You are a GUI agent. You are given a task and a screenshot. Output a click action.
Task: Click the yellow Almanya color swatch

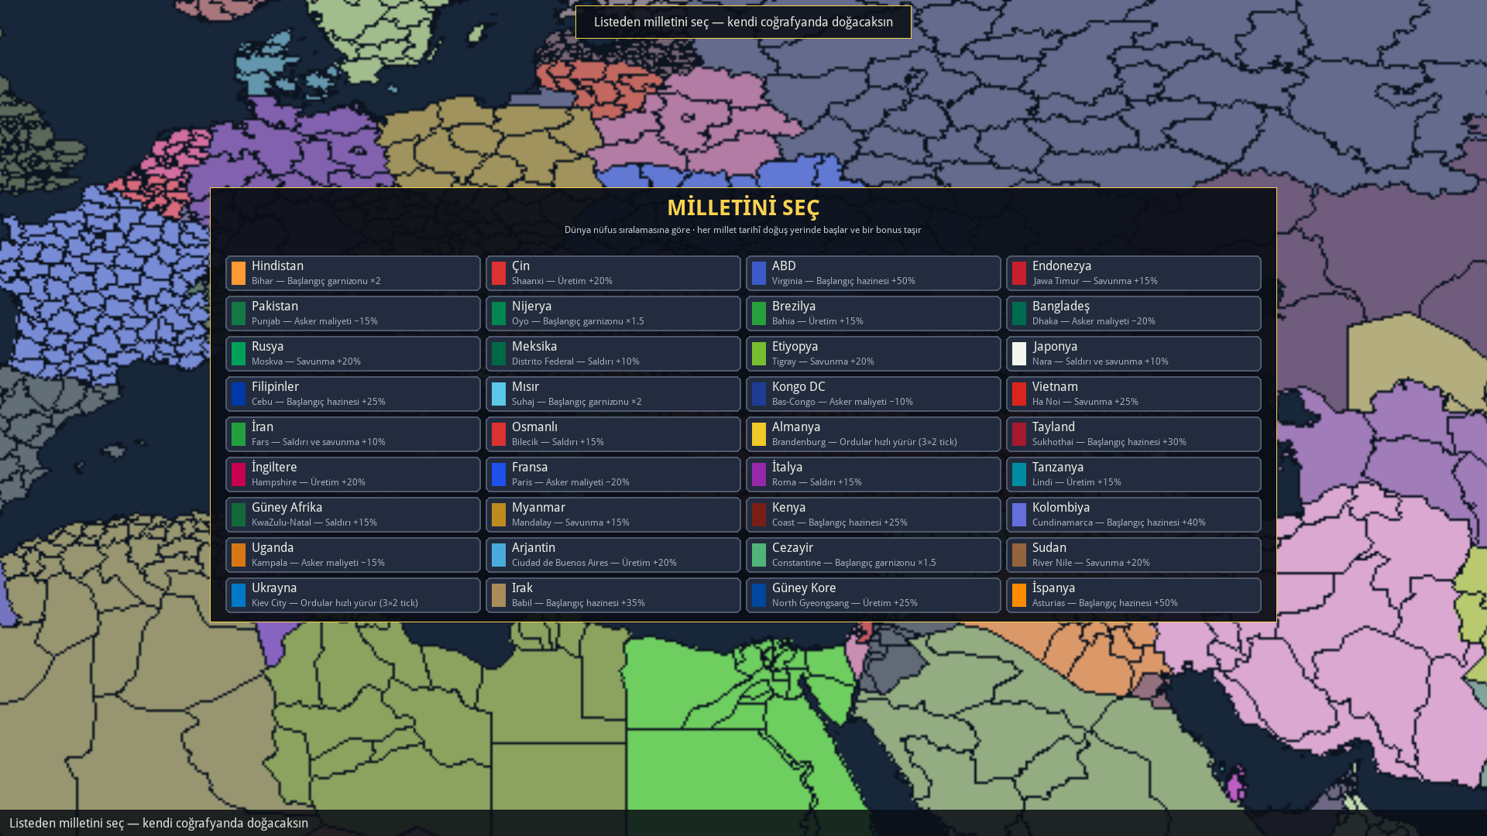pos(759,434)
